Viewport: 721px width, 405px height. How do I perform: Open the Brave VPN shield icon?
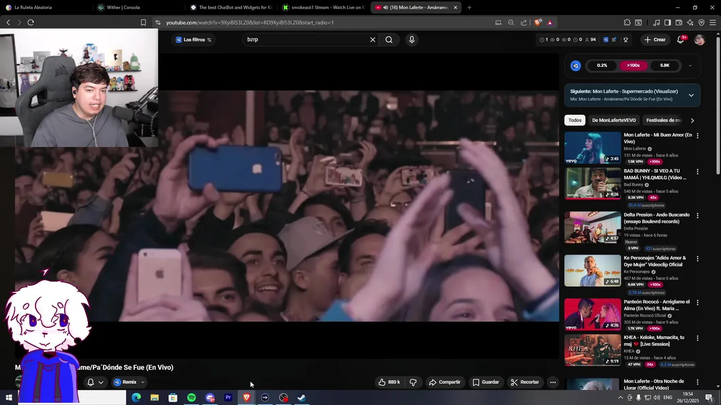click(x=701, y=22)
